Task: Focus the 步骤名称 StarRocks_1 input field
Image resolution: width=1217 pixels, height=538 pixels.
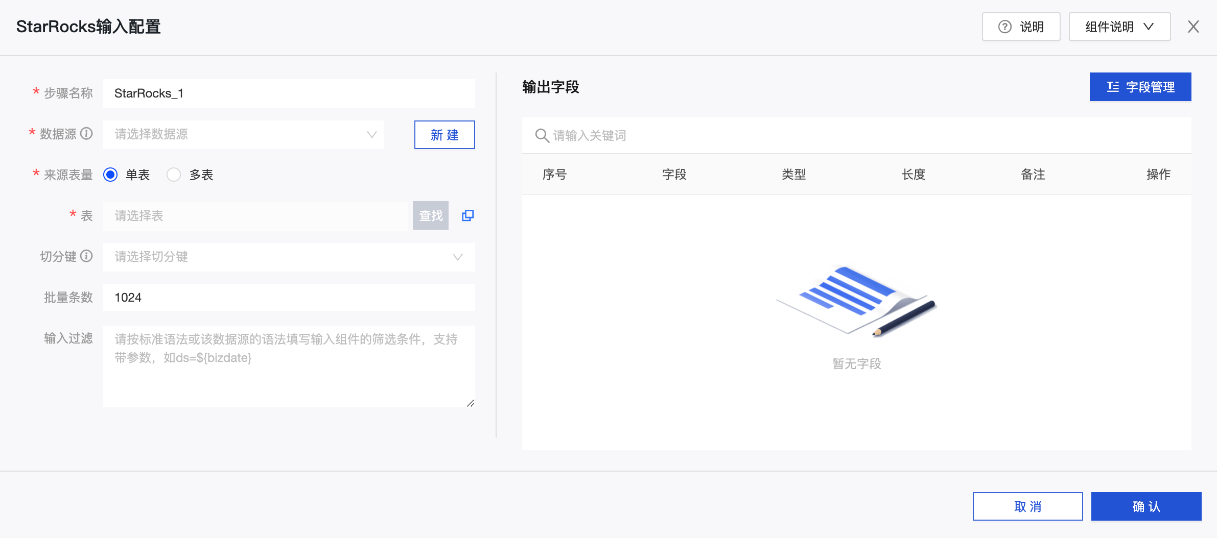Action: click(x=289, y=93)
